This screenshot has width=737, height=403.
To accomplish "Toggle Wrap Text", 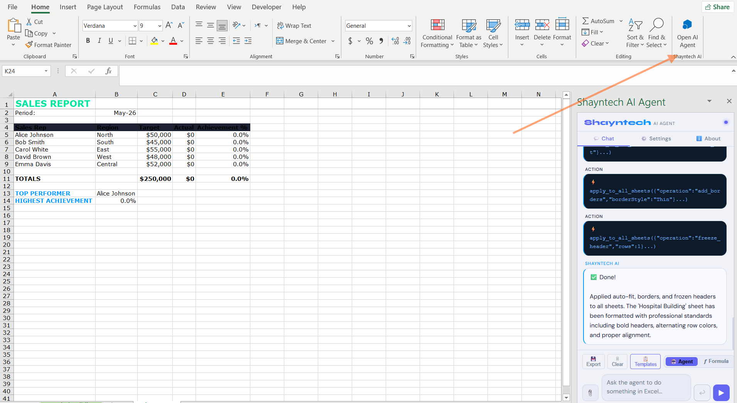I will [294, 25].
